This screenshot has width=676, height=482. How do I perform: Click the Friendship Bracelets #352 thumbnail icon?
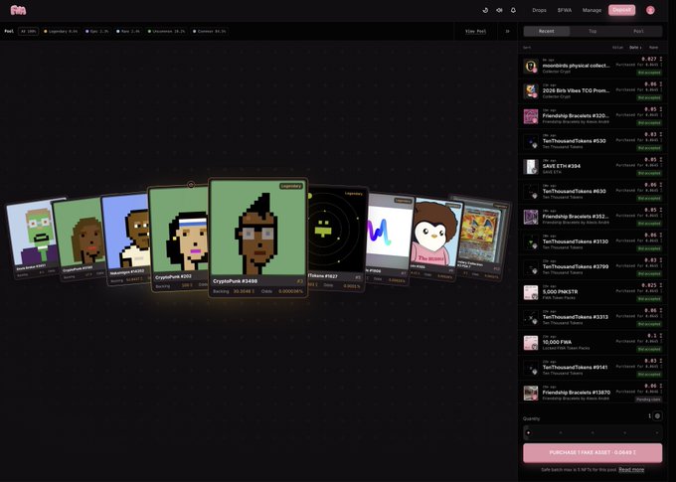[x=531, y=217]
